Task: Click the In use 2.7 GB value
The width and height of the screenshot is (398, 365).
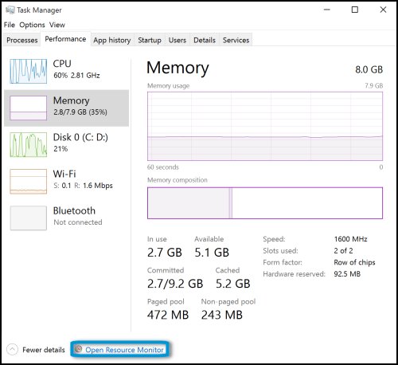Action: click(165, 253)
